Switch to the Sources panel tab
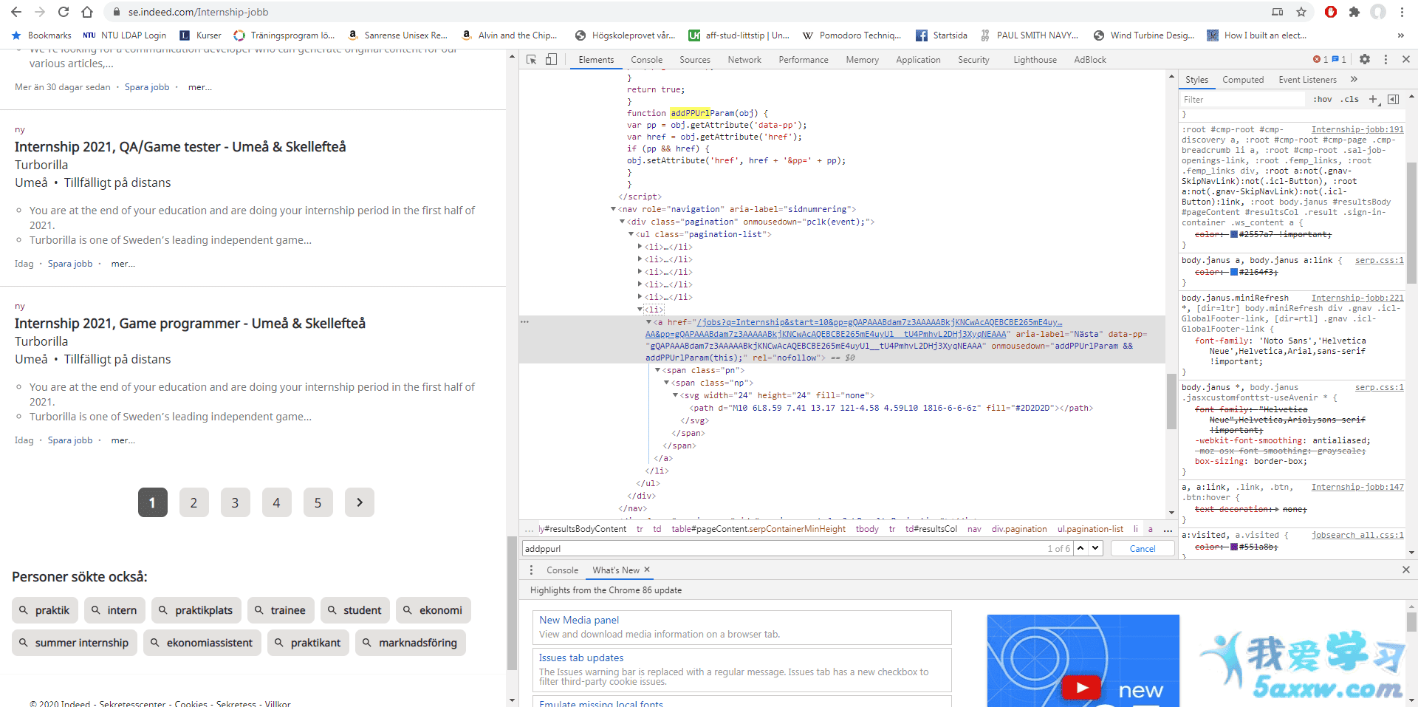1418x707 pixels. (694, 60)
